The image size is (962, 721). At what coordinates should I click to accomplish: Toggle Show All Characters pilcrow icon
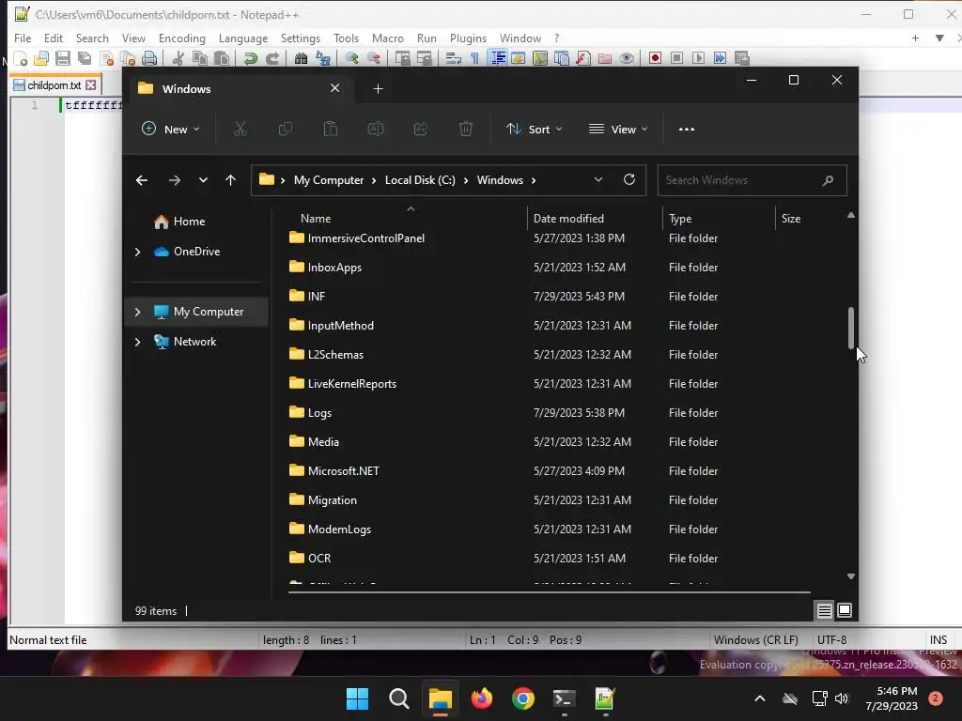coord(474,58)
